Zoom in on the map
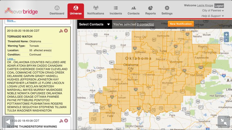The height and width of the screenshot is (130, 232). pos(226,35)
